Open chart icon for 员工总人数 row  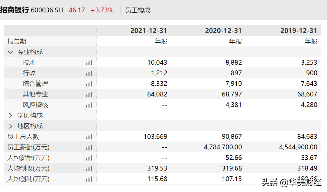point(89,137)
